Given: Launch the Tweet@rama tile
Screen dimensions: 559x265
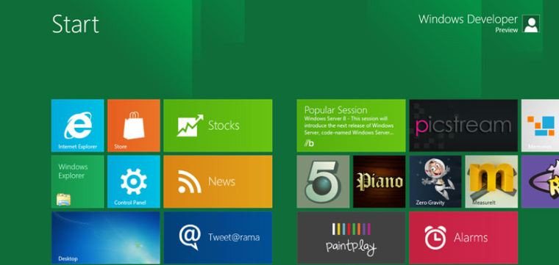Looking at the screenshot, I should click(x=218, y=238).
